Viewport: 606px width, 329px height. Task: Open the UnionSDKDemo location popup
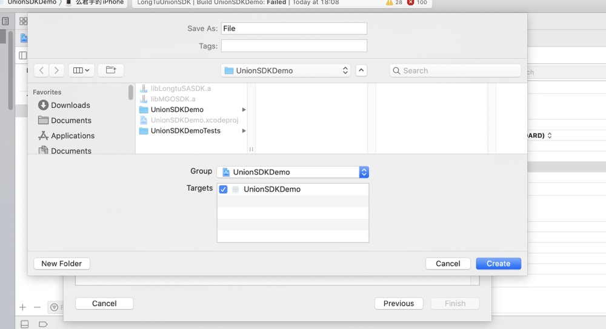click(x=286, y=70)
